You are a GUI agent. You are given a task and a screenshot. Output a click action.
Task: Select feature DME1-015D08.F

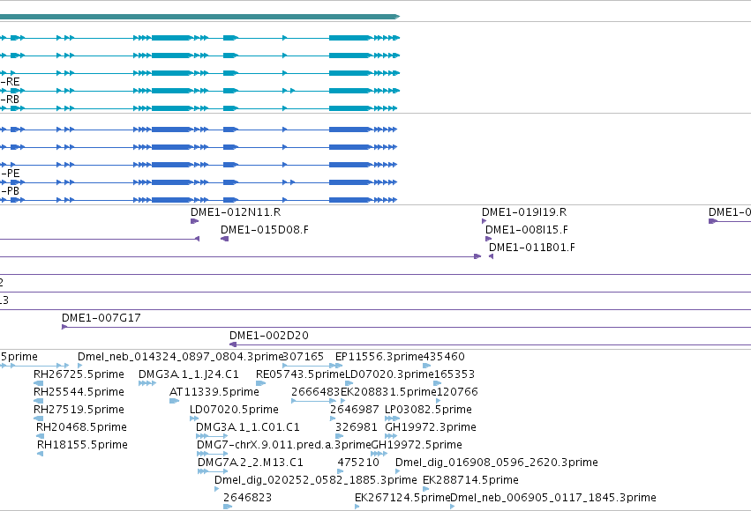tap(265, 230)
